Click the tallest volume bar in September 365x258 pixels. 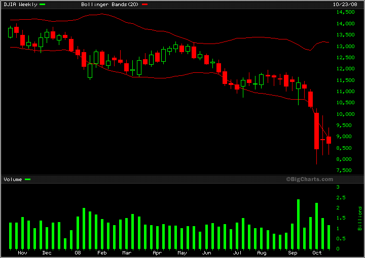pos(299,224)
